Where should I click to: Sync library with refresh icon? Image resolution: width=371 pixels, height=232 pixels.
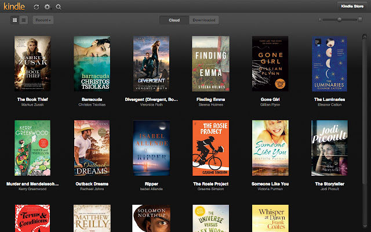click(36, 7)
